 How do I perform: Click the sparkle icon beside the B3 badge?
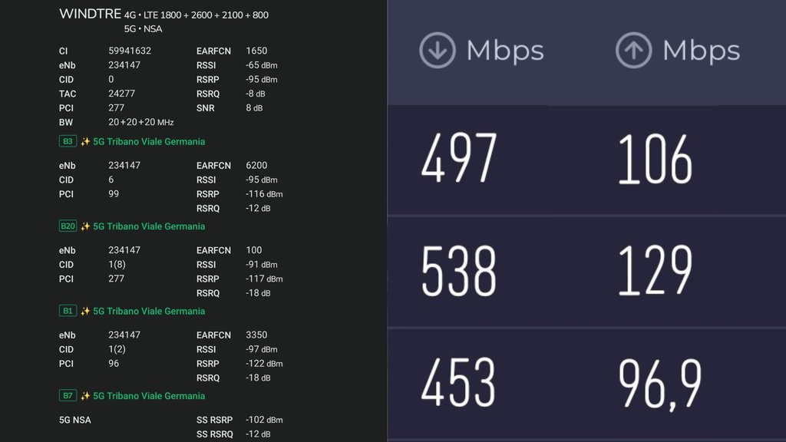(85, 141)
